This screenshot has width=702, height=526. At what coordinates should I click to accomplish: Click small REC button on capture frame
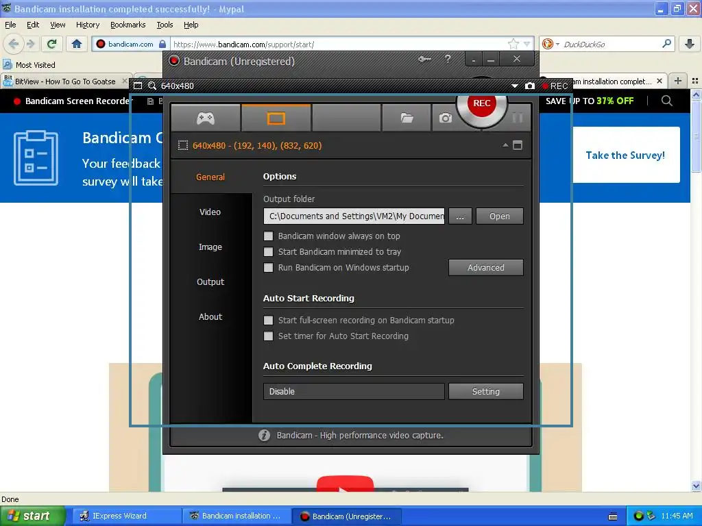[x=555, y=86]
